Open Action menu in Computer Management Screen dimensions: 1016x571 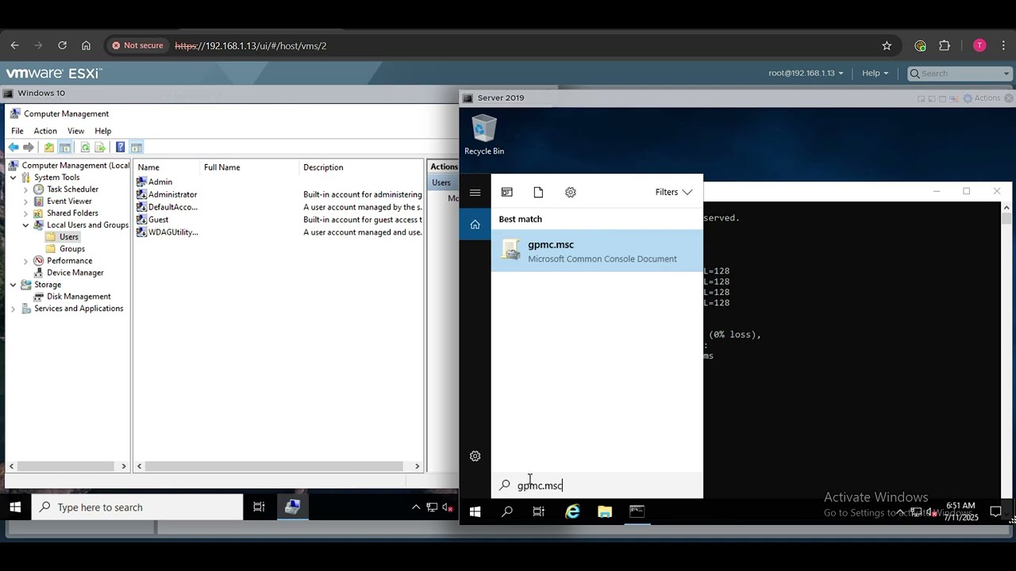pos(45,131)
